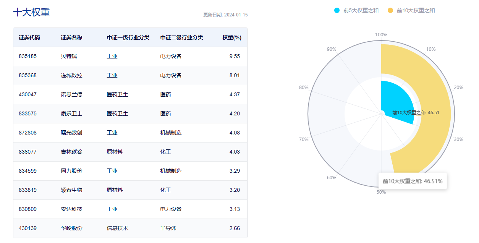Viewport: 479px width, 243px height.
Task: Click the 中证一级行业分类 column header
Action: click(x=128, y=37)
